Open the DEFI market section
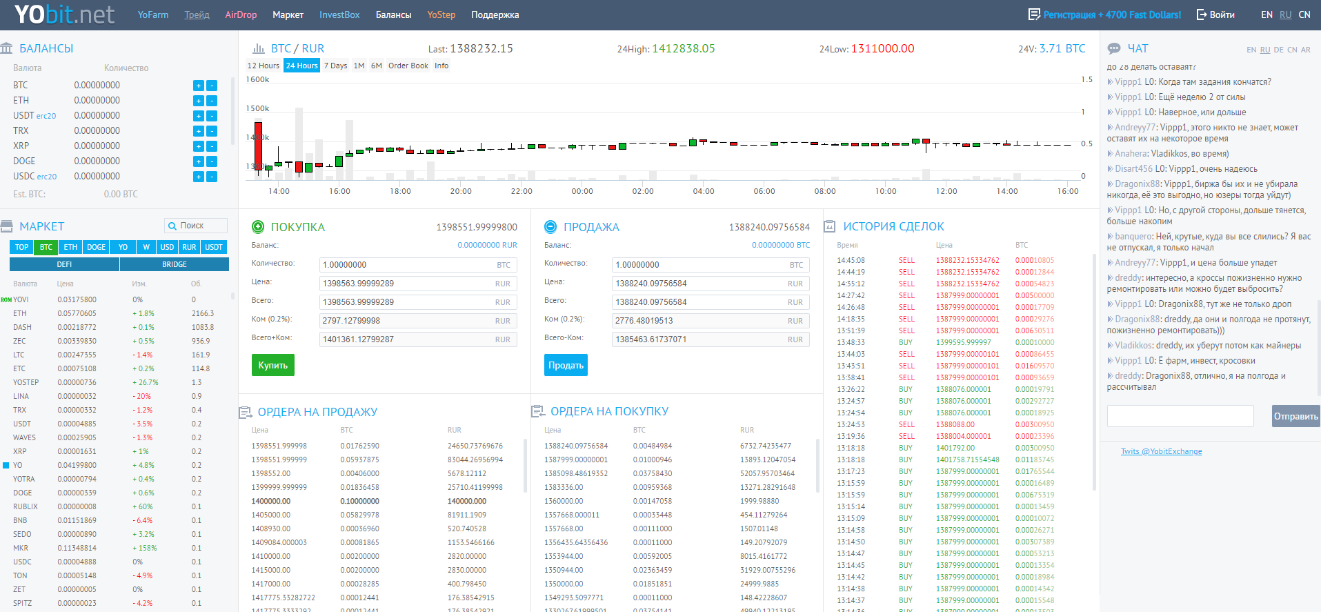This screenshot has width=1321, height=612. (x=64, y=264)
